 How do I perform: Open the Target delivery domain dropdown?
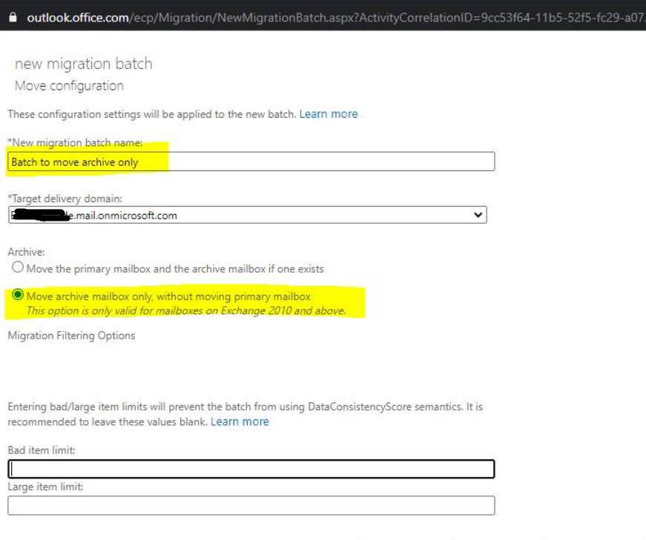click(248, 215)
